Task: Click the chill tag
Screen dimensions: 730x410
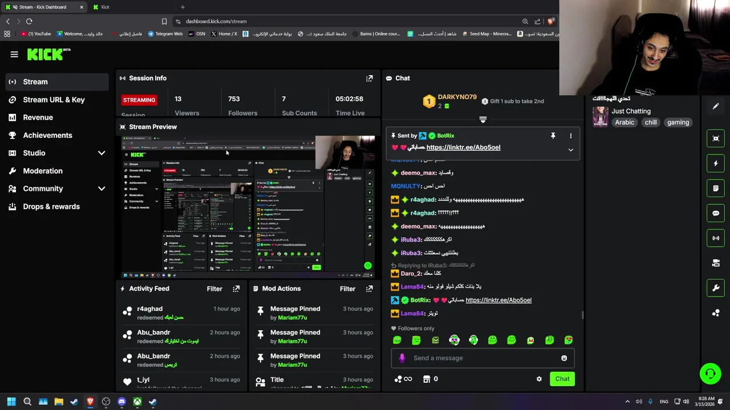Action: [651, 122]
